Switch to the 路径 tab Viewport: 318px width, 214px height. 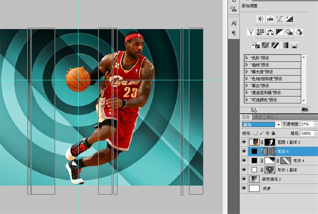pyautogui.click(x=270, y=117)
